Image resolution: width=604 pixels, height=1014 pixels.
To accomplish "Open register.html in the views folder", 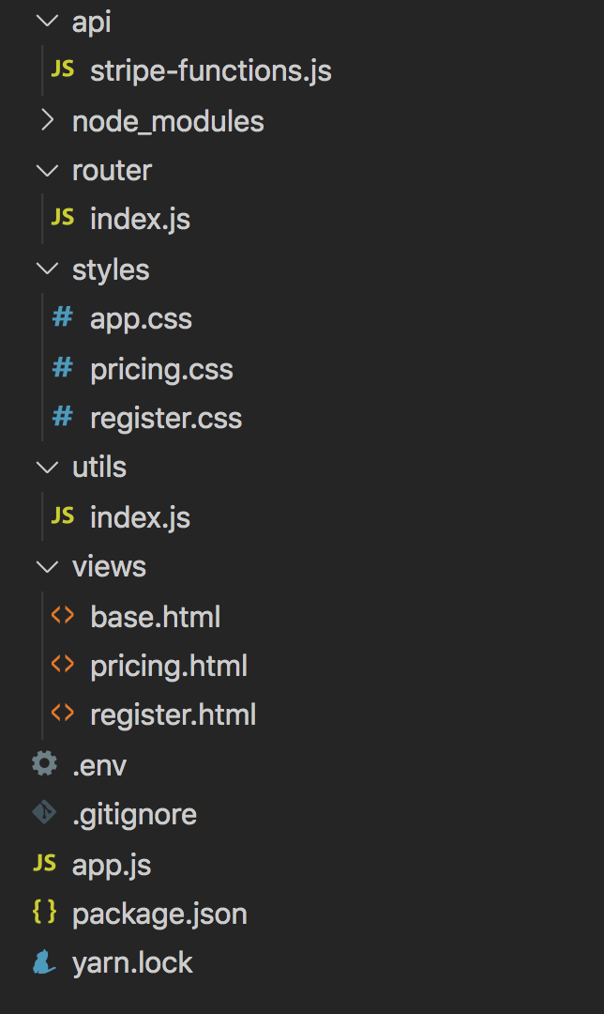I will (x=173, y=715).
